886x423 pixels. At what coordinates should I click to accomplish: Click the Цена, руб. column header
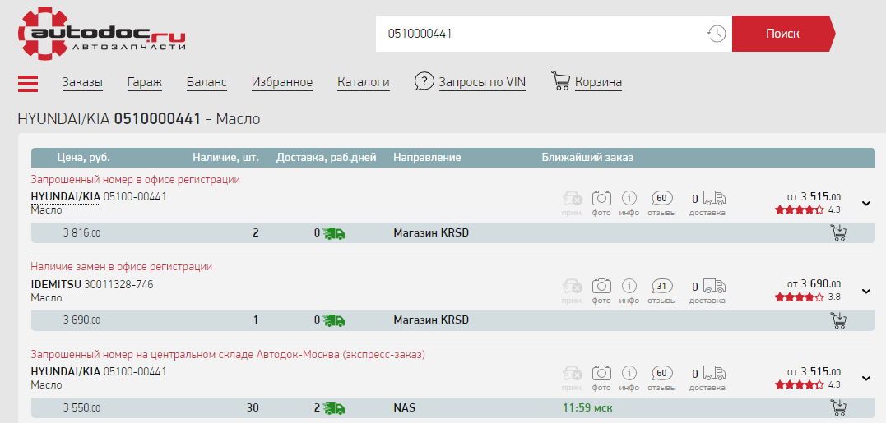point(84,158)
